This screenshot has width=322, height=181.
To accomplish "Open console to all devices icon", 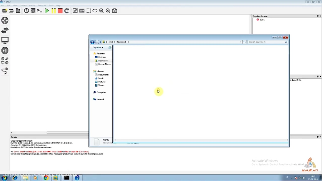I will tap(40, 11).
